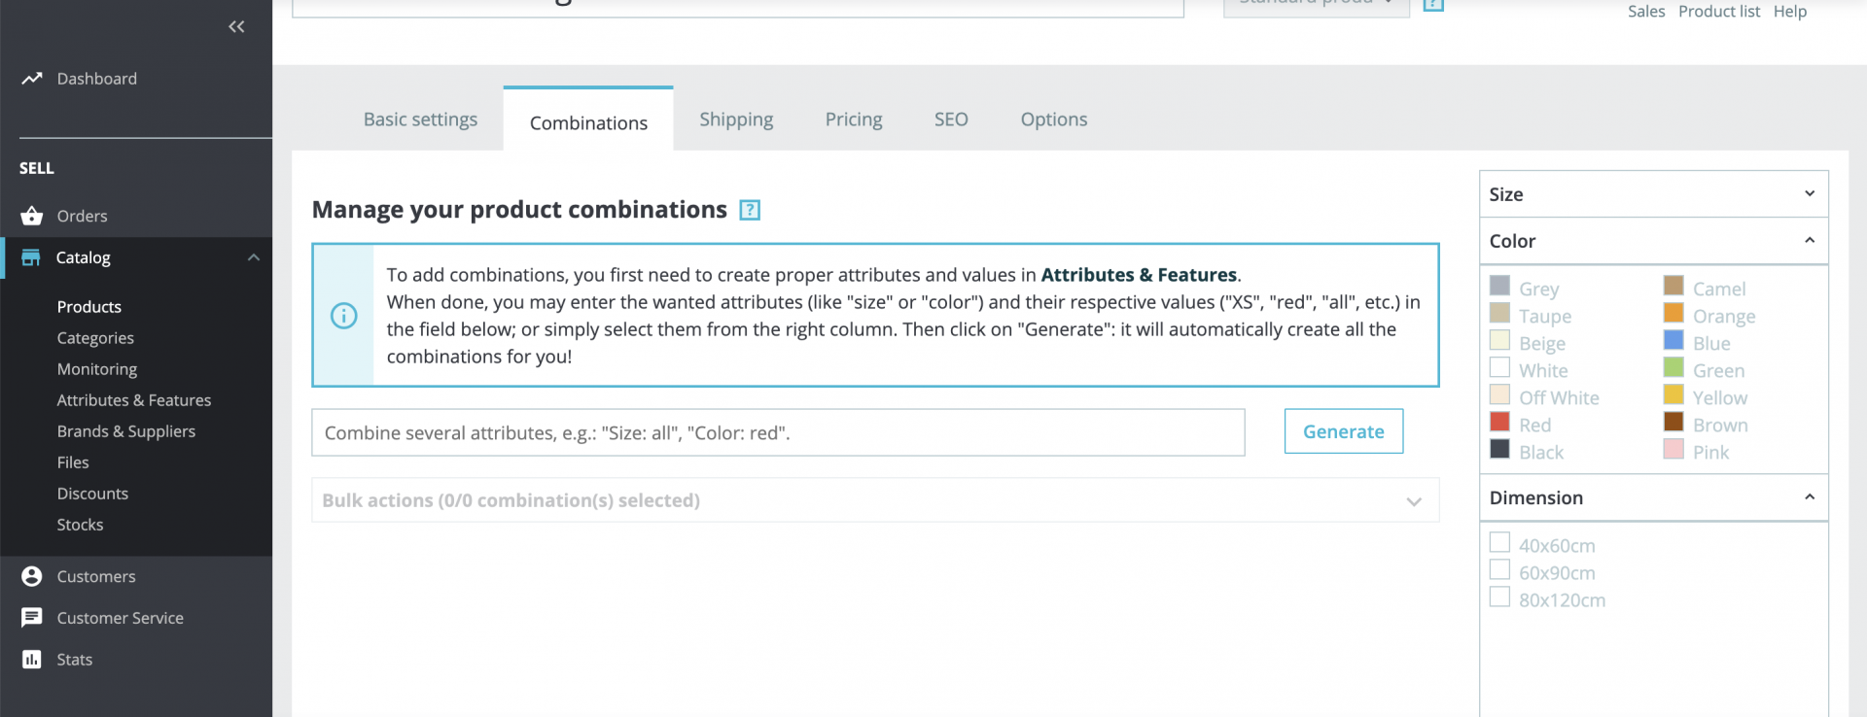Follow the Attributes & Features link in info box
This screenshot has width=1867, height=717.
[1139, 275]
